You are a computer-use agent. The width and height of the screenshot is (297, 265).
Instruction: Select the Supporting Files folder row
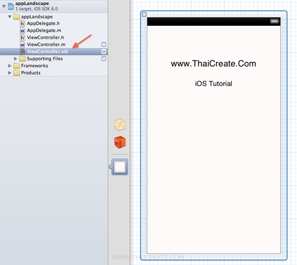[x=54, y=59]
